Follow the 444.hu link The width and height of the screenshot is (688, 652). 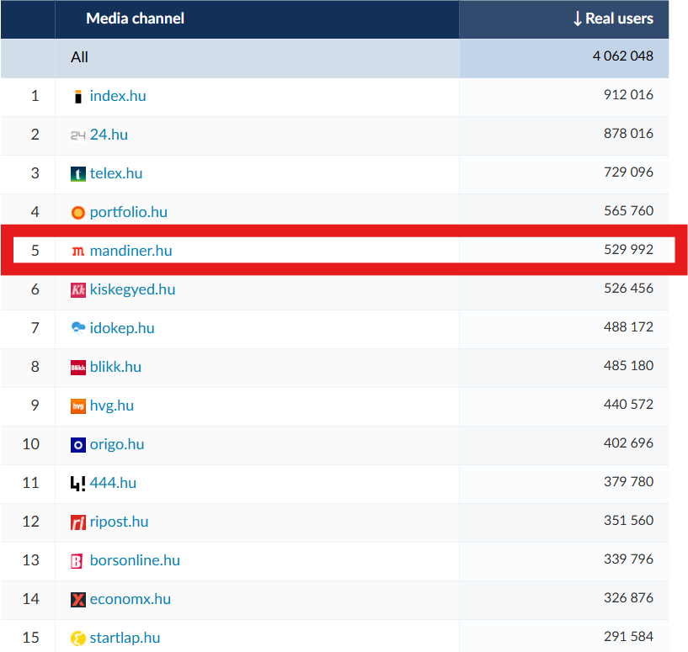pos(113,483)
